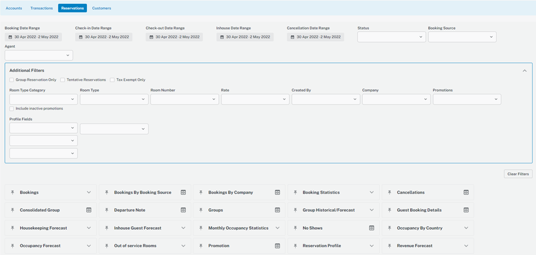Pin the Bookings report
The height and width of the screenshot is (255, 536).
pyautogui.click(x=13, y=192)
